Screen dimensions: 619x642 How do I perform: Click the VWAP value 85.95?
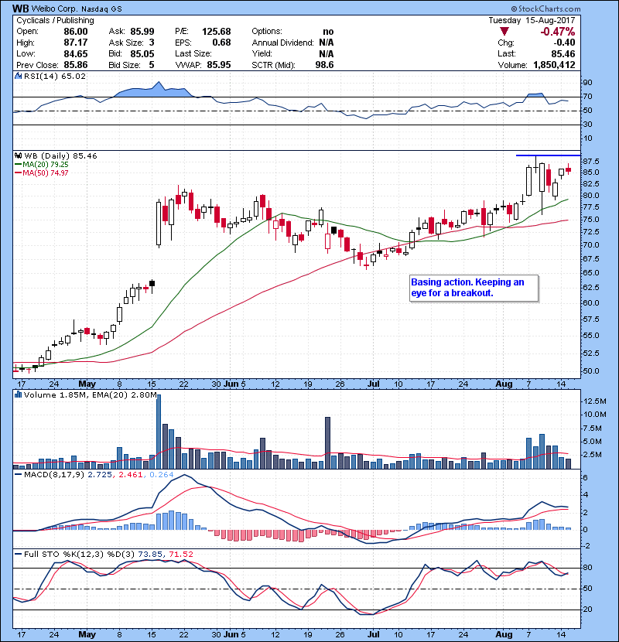point(219,65)
